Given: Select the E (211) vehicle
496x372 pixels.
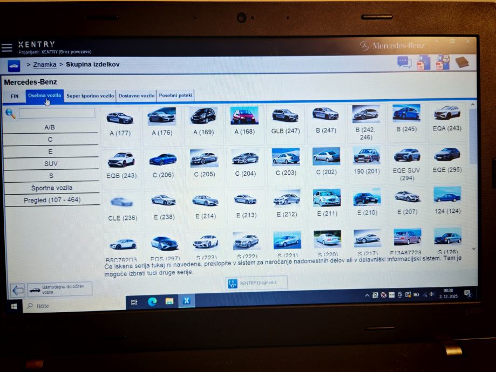Looking at the screenshot, I should pyautogui.click(x=327, y=203).
